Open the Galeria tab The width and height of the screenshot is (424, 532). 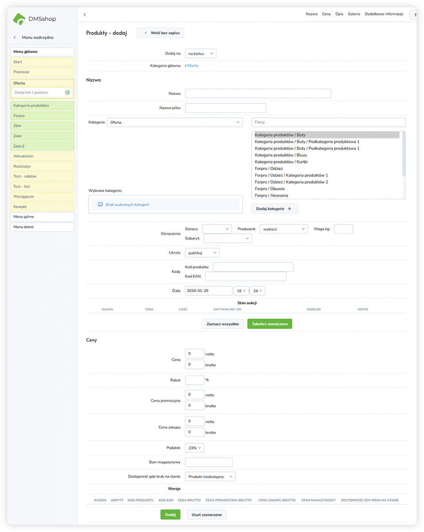click(x=354, y=14)
